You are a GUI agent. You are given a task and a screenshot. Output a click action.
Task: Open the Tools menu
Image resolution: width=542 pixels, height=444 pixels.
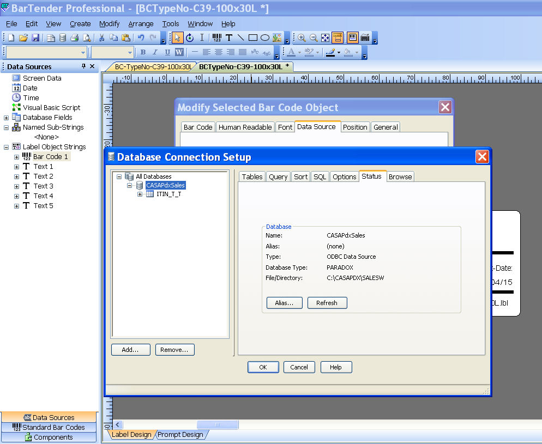click(x=171, y=24)
